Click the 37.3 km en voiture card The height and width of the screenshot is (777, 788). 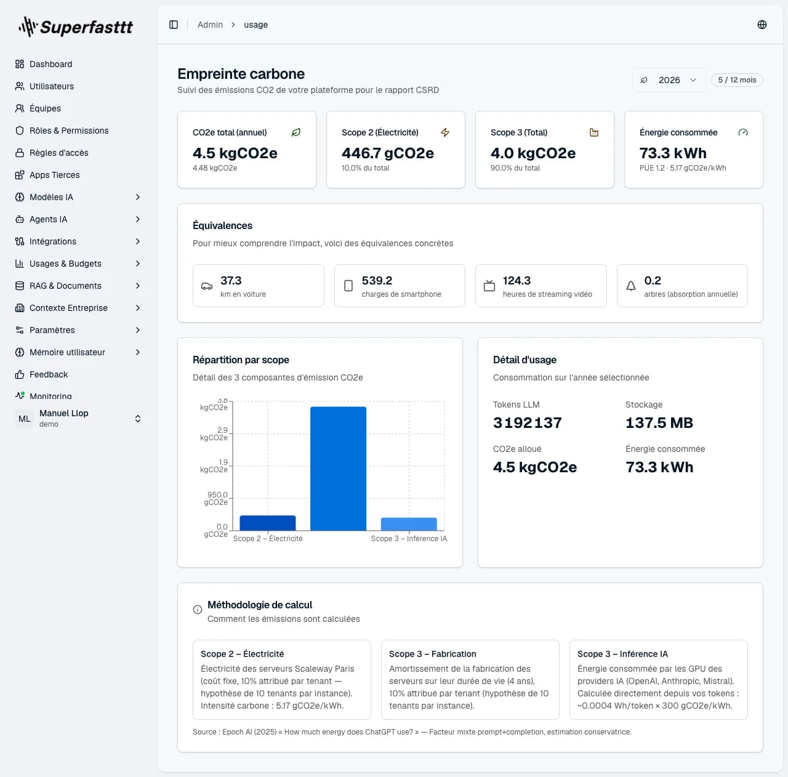(259, 286)
